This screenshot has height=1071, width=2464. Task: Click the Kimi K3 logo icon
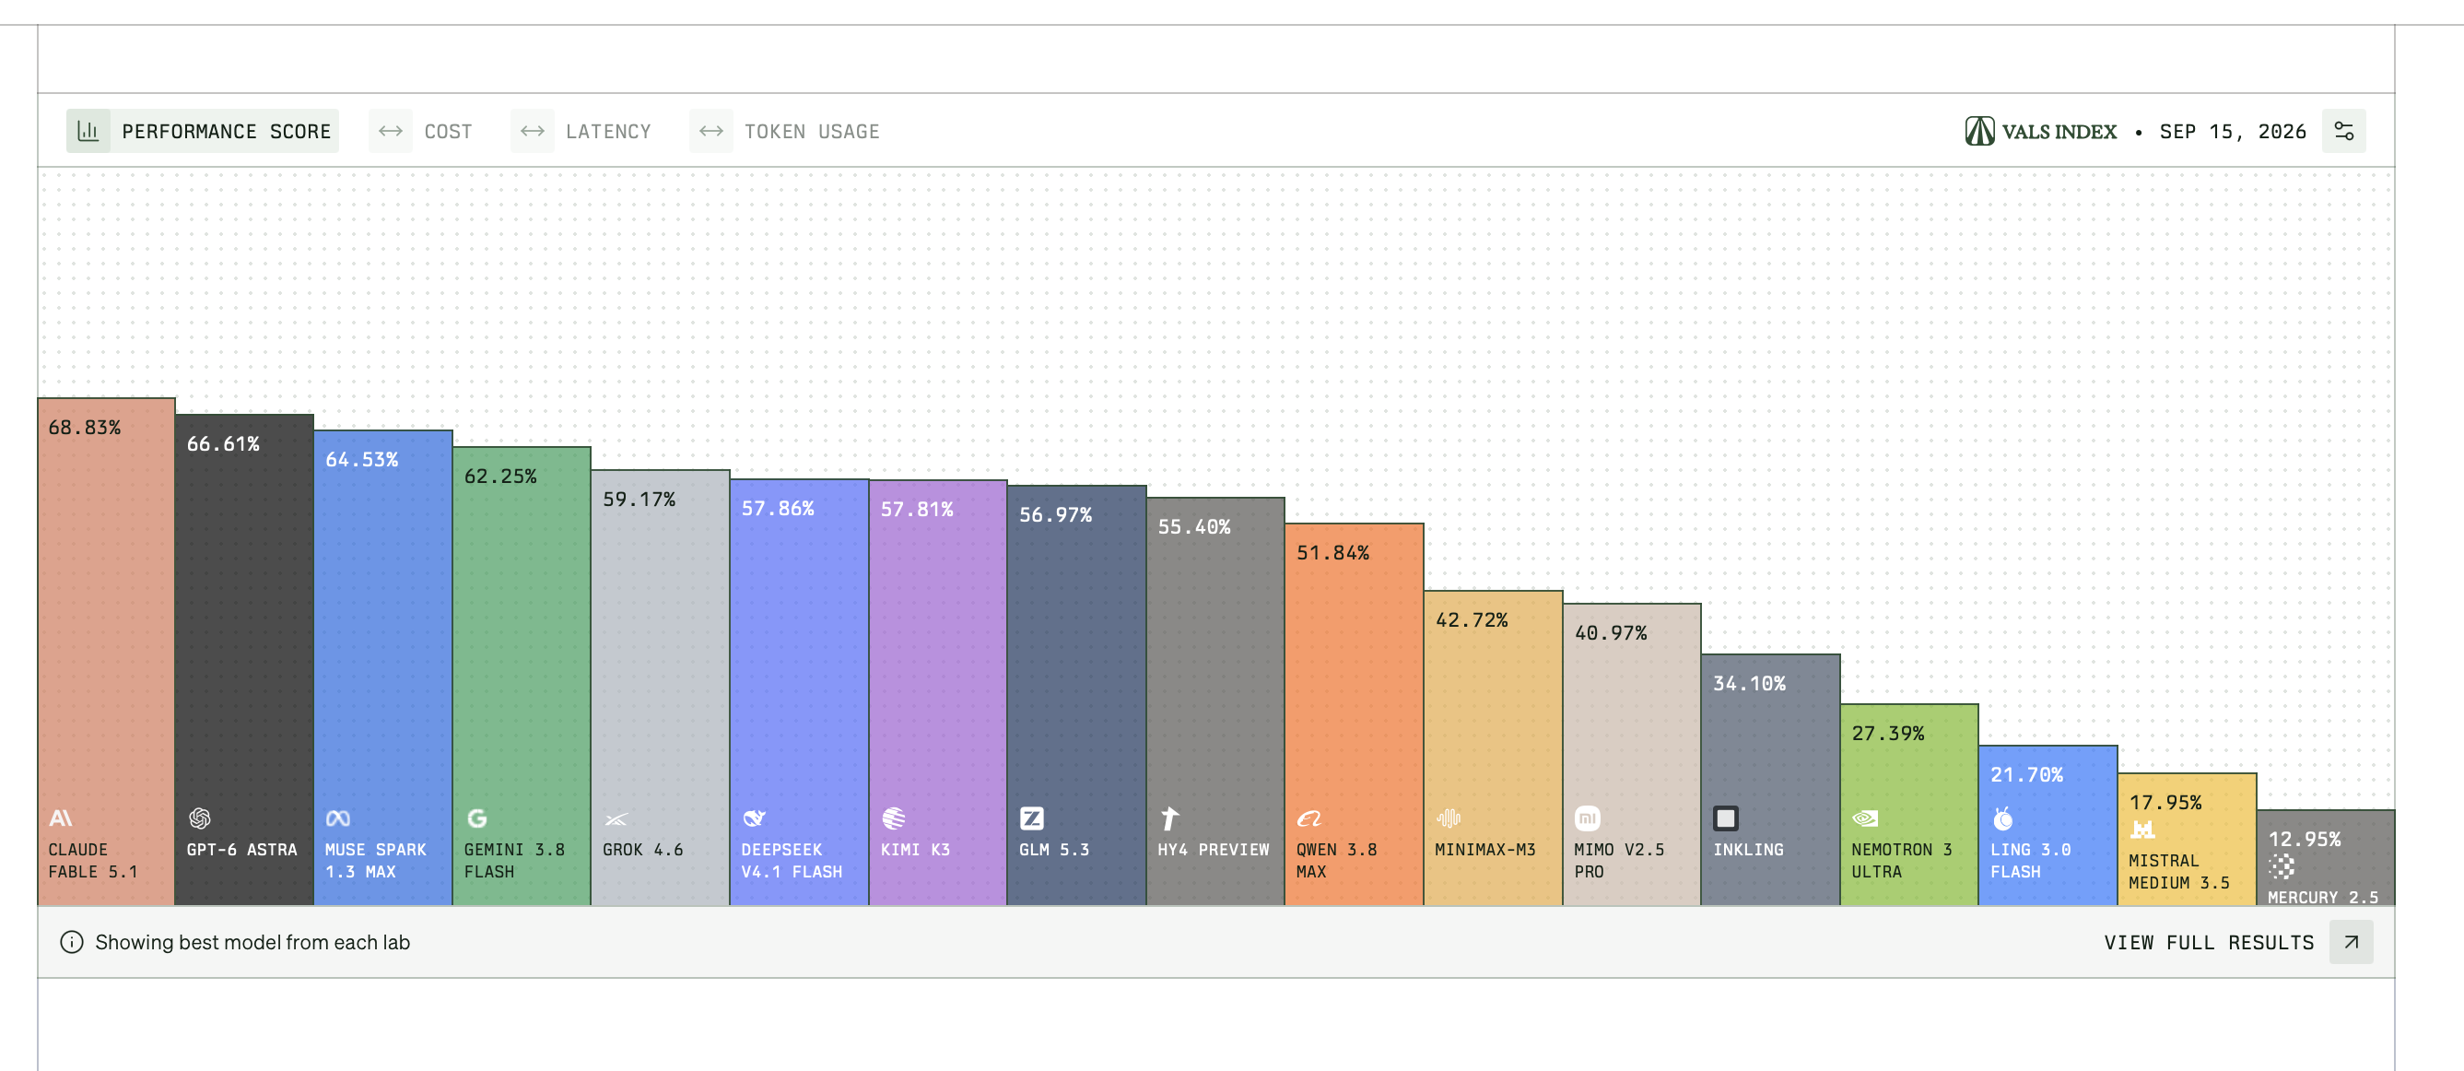point(894,818)
